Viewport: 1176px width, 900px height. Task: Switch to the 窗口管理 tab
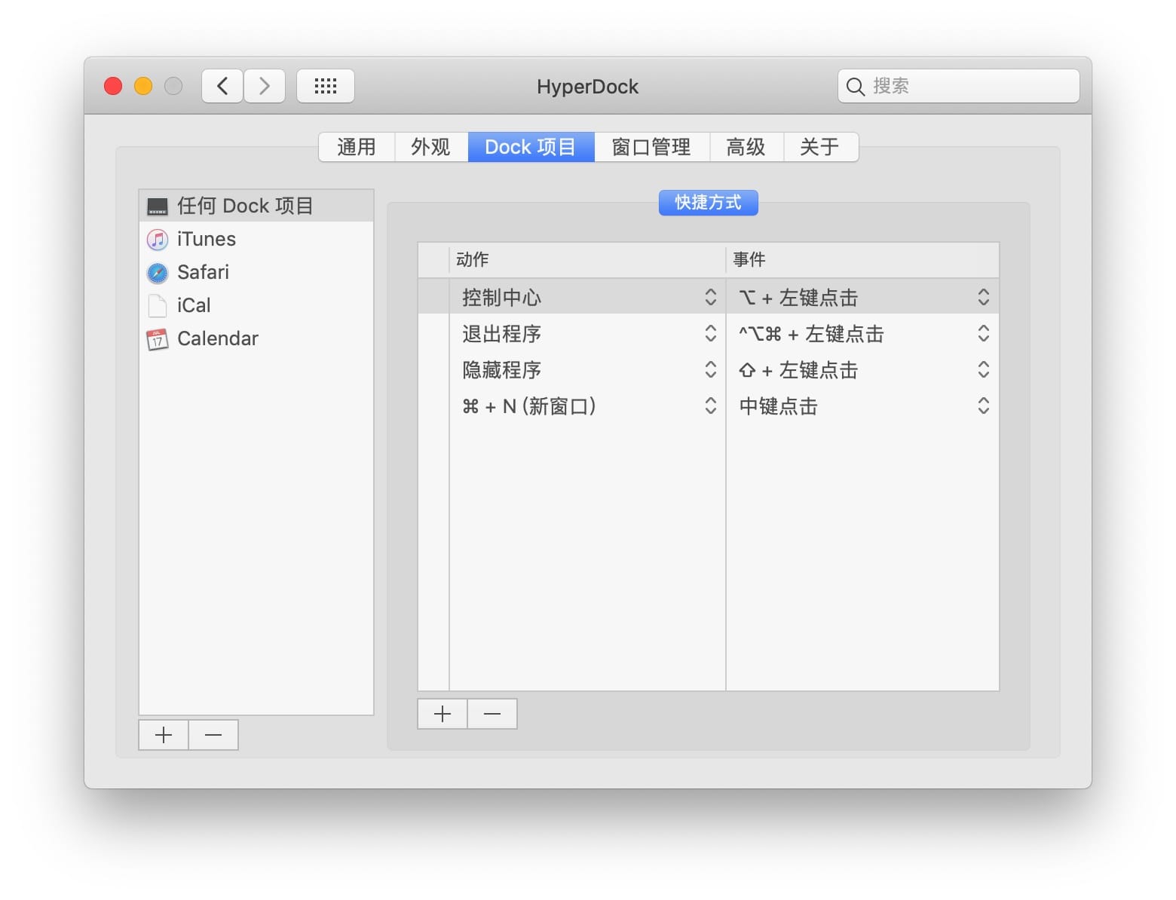651,147
